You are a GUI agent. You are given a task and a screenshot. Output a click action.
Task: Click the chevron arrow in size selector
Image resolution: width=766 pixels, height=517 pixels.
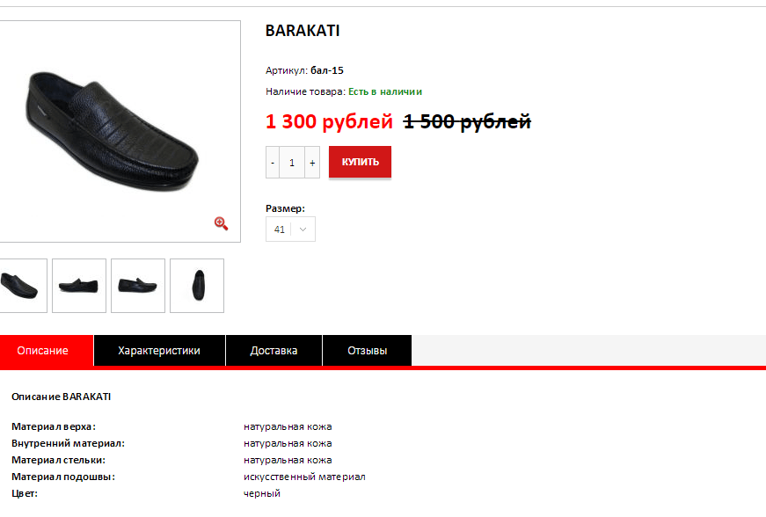click(x=303, y=229)
